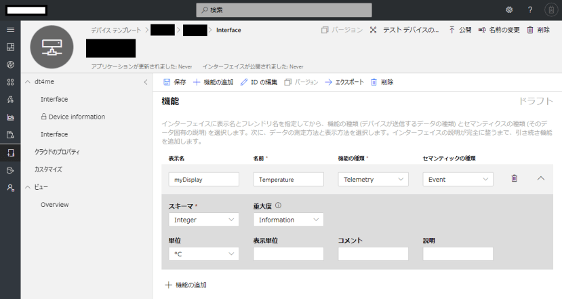Open the Overview view
Viewport: 562px width, 299px height.
click(54, 205)
